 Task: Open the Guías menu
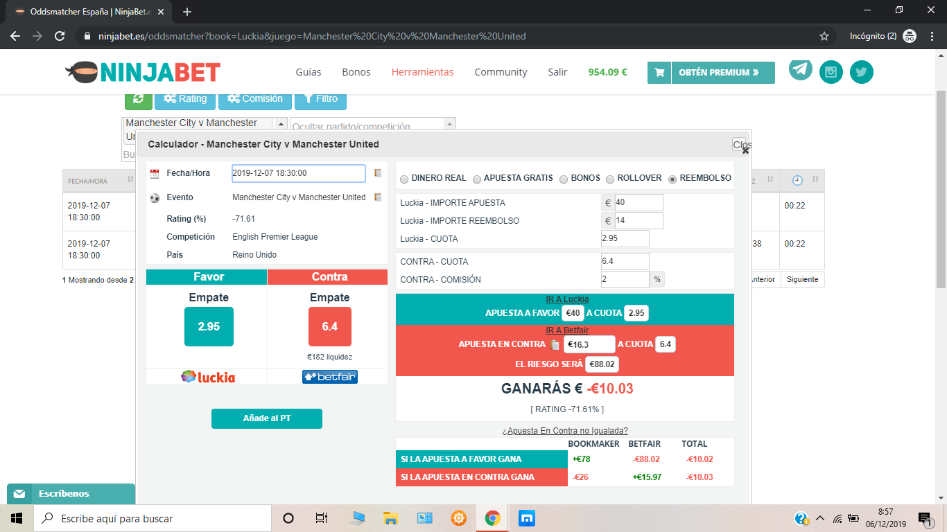tap(309, 72)
